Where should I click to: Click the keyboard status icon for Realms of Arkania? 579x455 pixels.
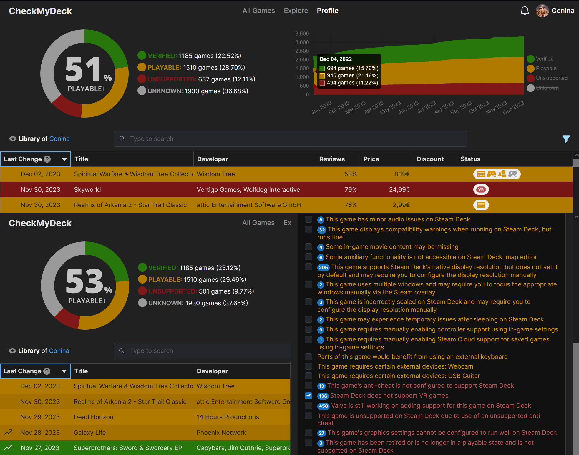pyautogui.click(x=481, y=205)
